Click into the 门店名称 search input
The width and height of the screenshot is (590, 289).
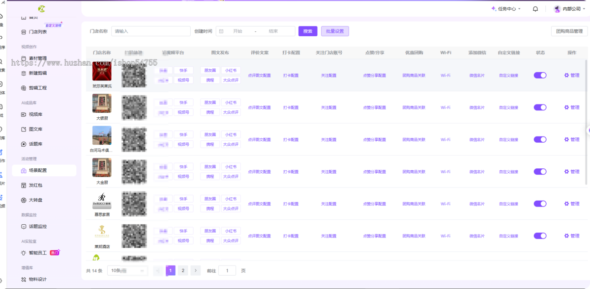pos(151,31)
